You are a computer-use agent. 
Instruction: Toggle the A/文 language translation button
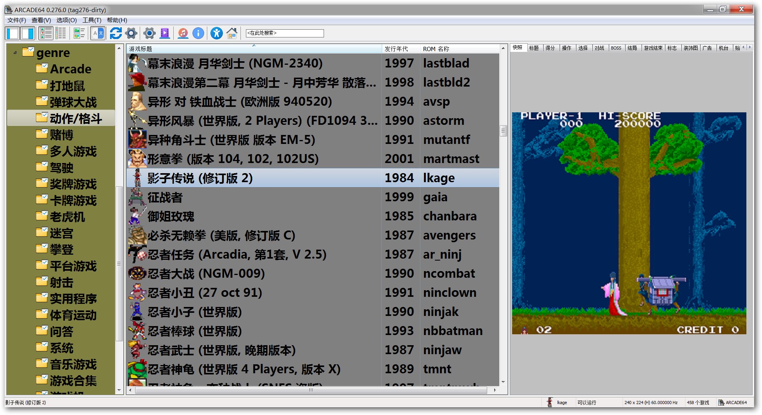(98, 34)
